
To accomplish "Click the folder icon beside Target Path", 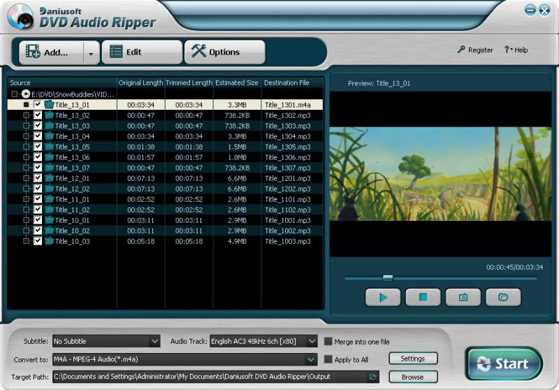I will point(373,377).
